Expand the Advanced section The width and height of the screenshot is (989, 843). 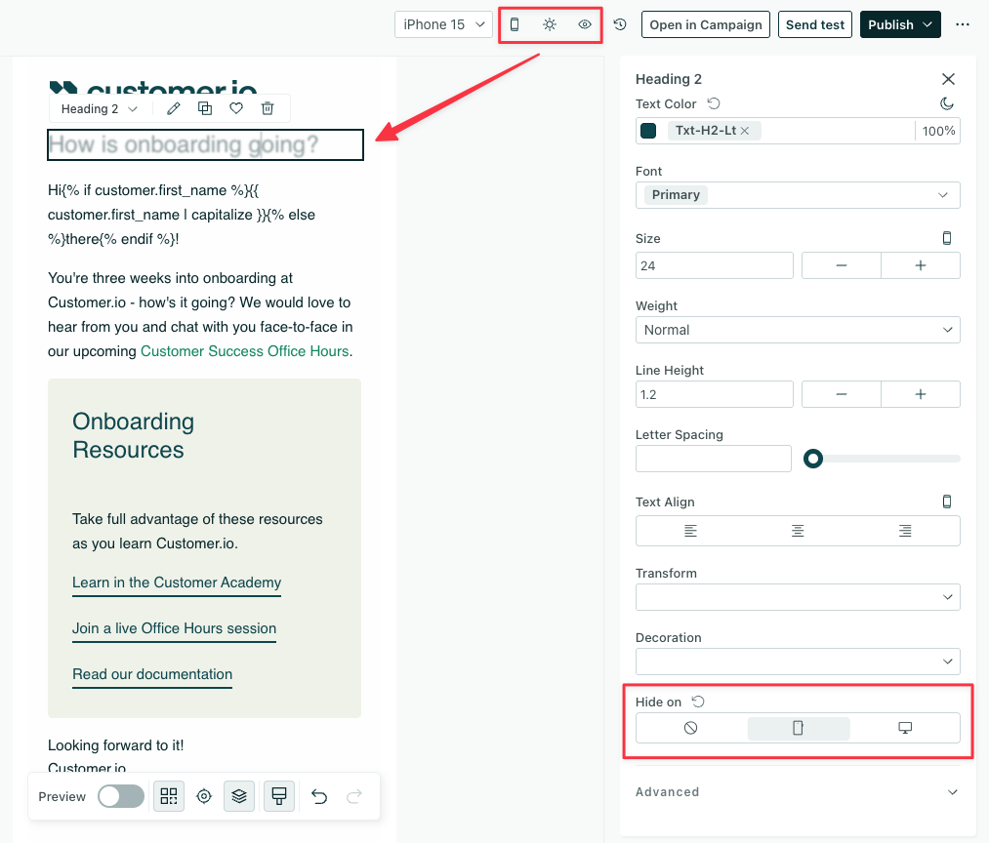point(798,792)
